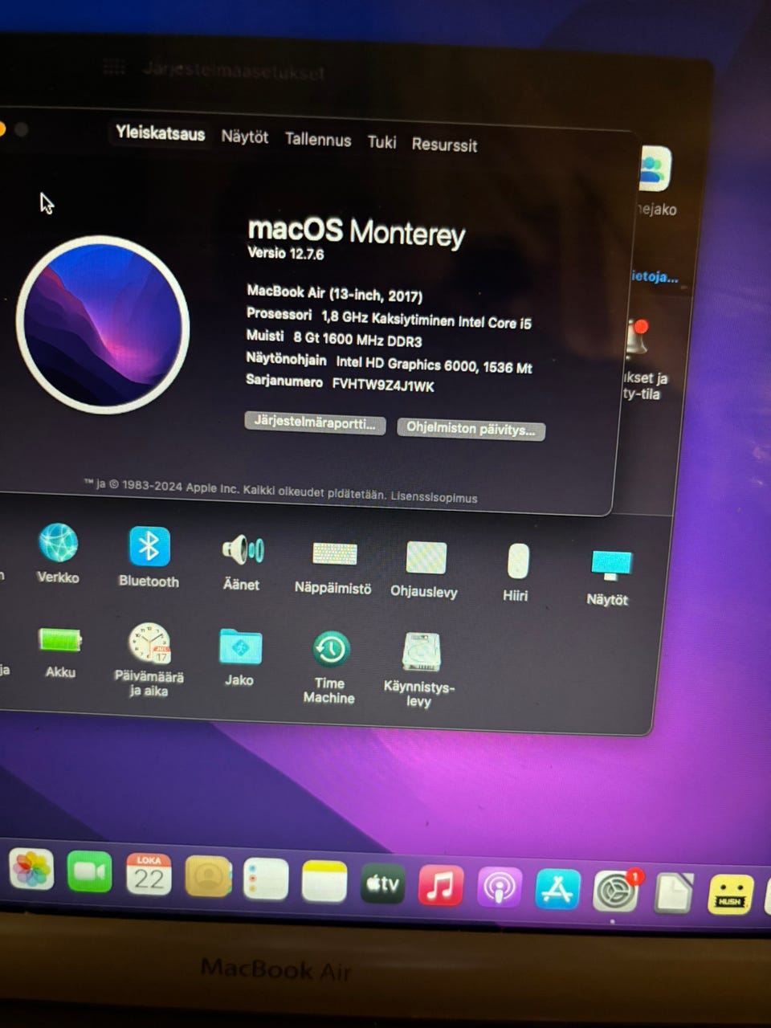The width and height of the screenshot is (771, 1028).
Task: Open the Notes app in the Dock
Action: coord(324,881)
